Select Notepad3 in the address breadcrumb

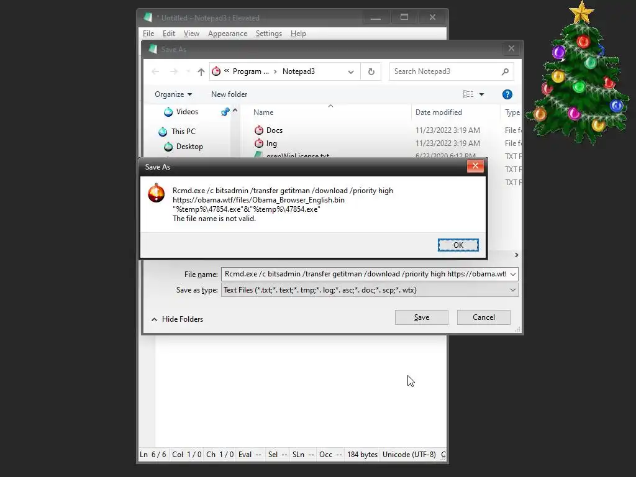coord(299,71)
